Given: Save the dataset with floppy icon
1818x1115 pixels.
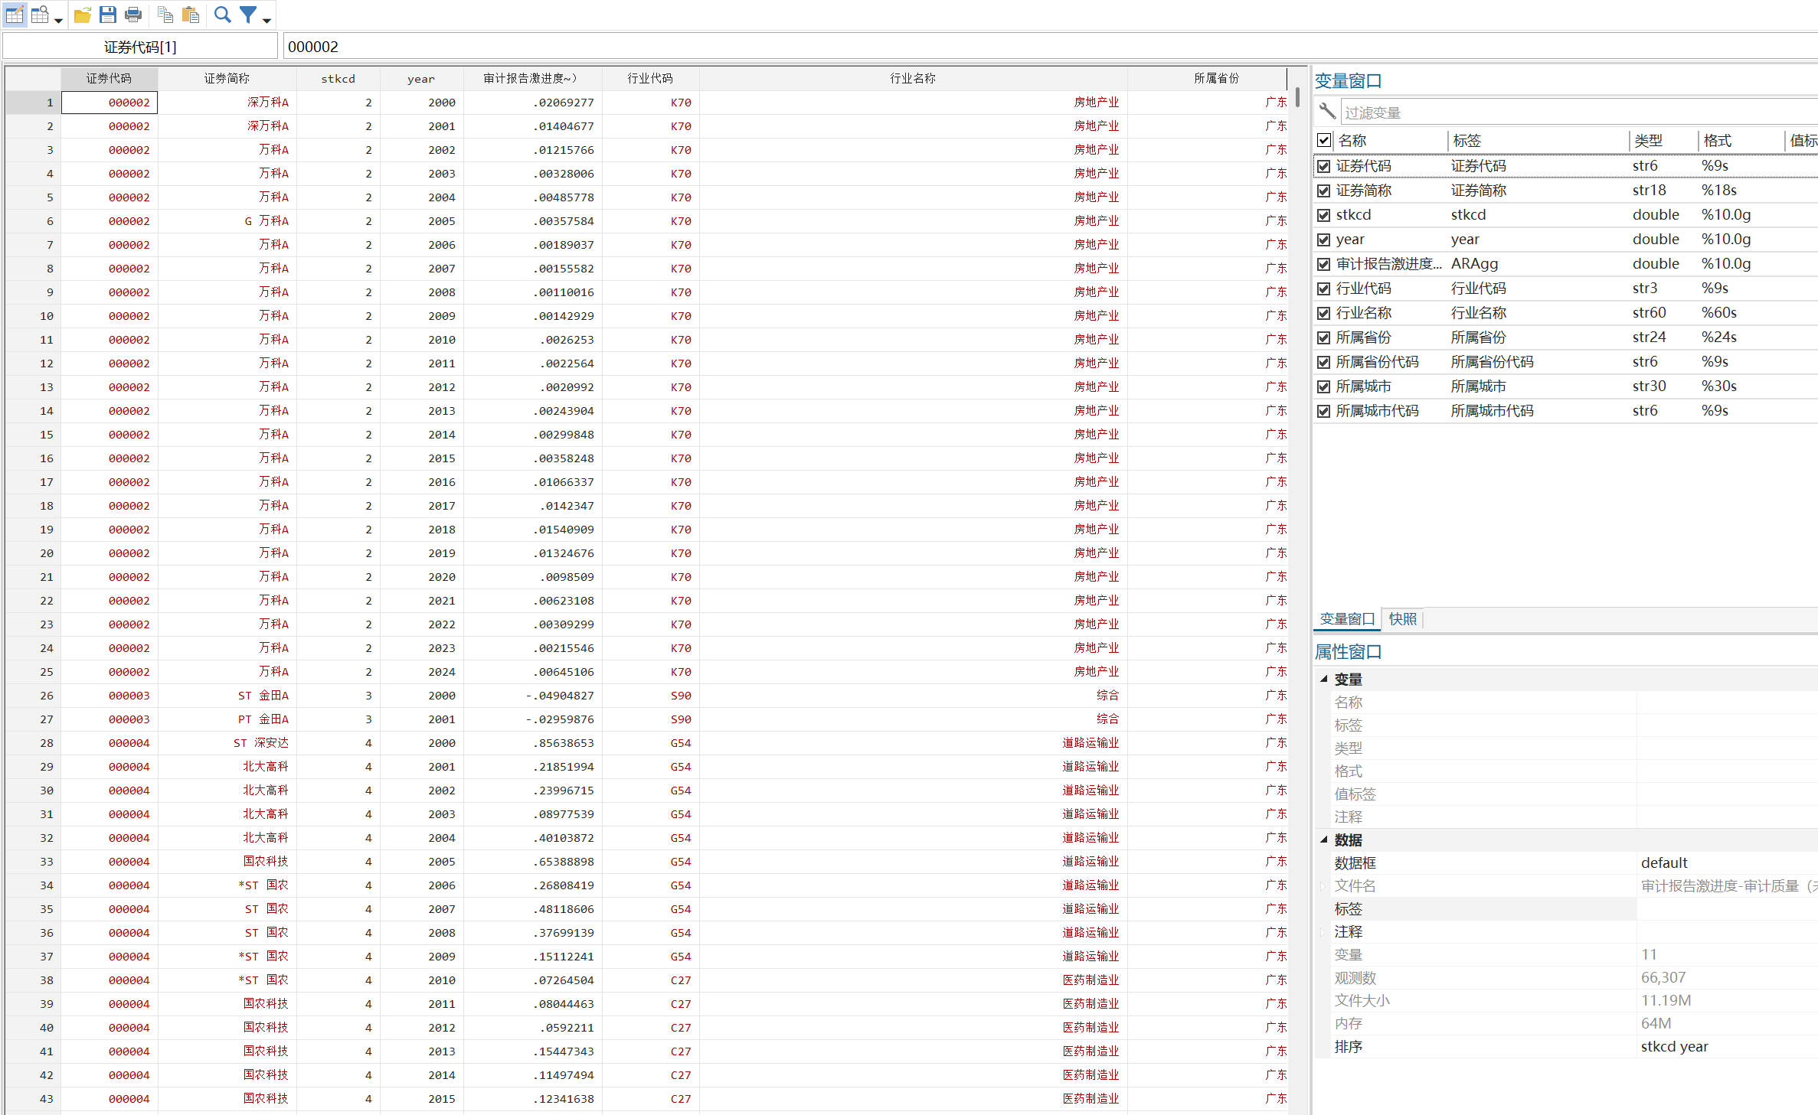Looking at the screenshot, I should (108, 15).
